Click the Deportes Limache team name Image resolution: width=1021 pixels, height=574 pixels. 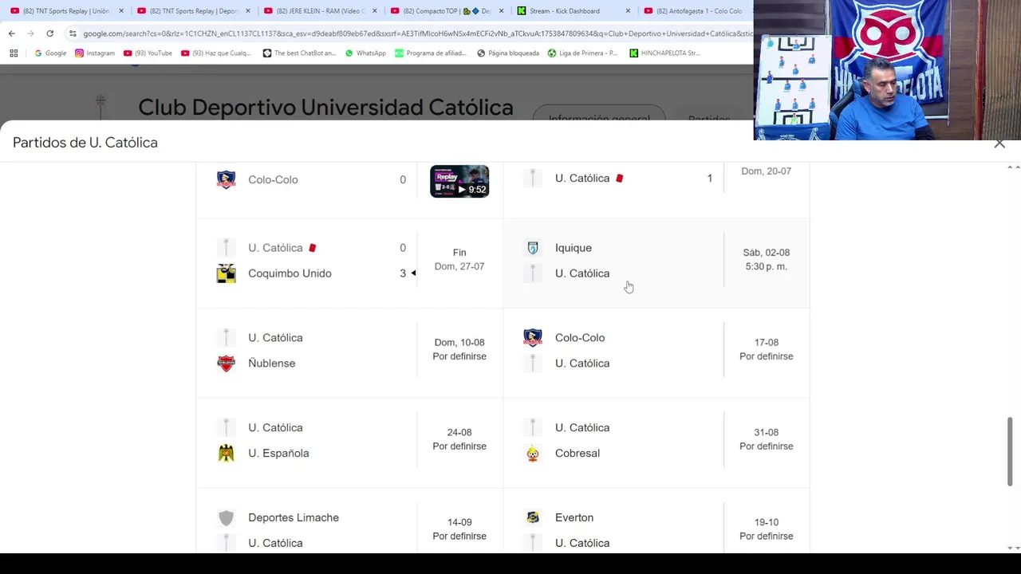coord(294,518)
